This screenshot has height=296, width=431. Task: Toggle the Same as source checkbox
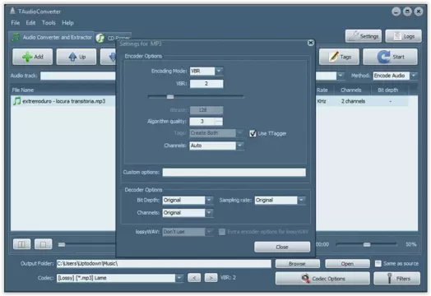tap(378, 264)
